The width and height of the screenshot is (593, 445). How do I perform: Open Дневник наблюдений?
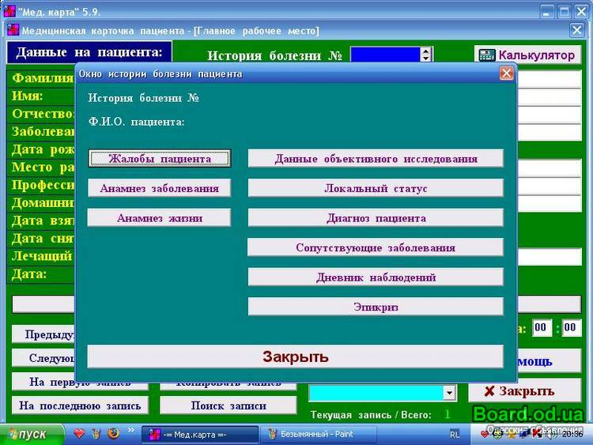[376, 277]
